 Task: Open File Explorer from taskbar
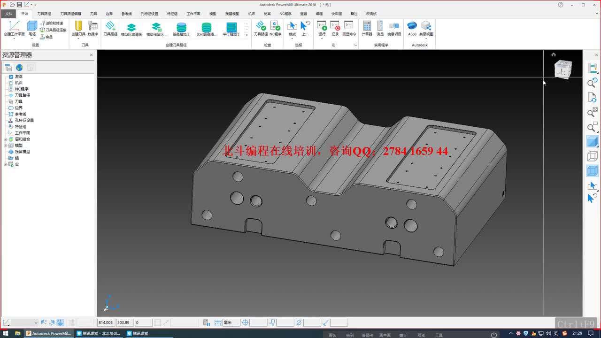(x=18, y=333)
